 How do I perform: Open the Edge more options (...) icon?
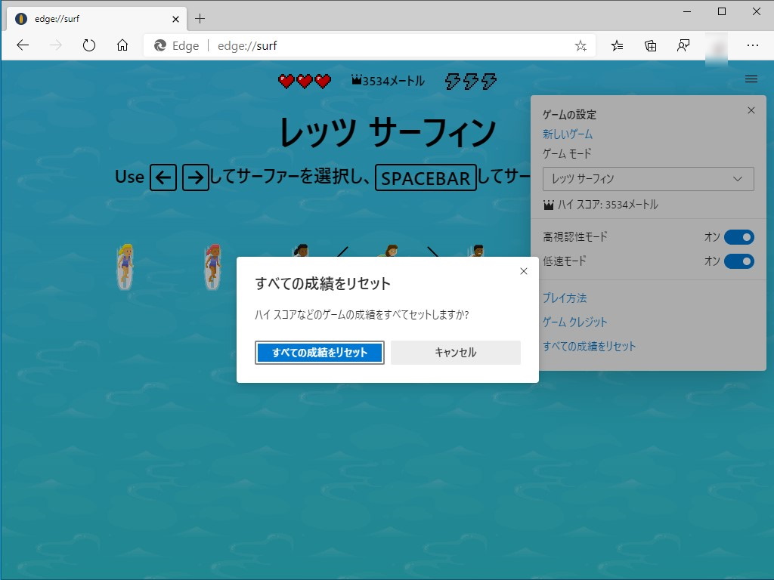click(753, 45)
